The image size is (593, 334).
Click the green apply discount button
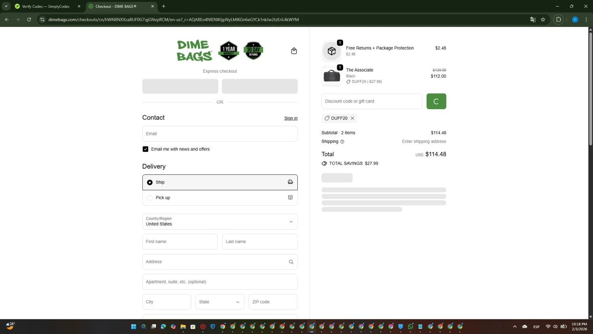click(x=436, y=101)
